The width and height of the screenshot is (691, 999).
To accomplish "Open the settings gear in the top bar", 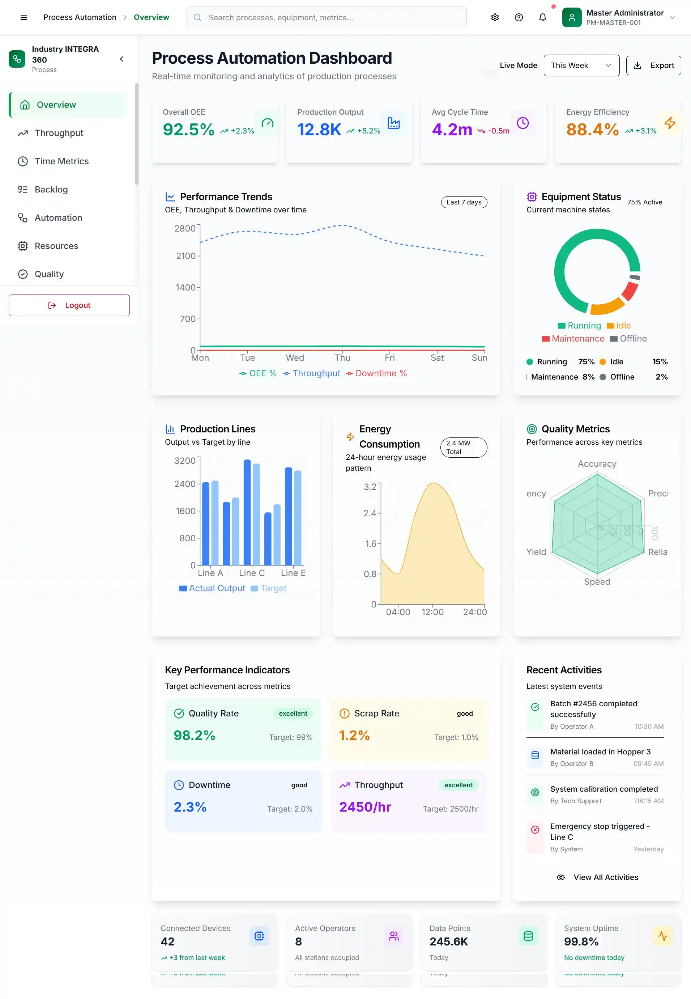I will (x=494, y=17).
